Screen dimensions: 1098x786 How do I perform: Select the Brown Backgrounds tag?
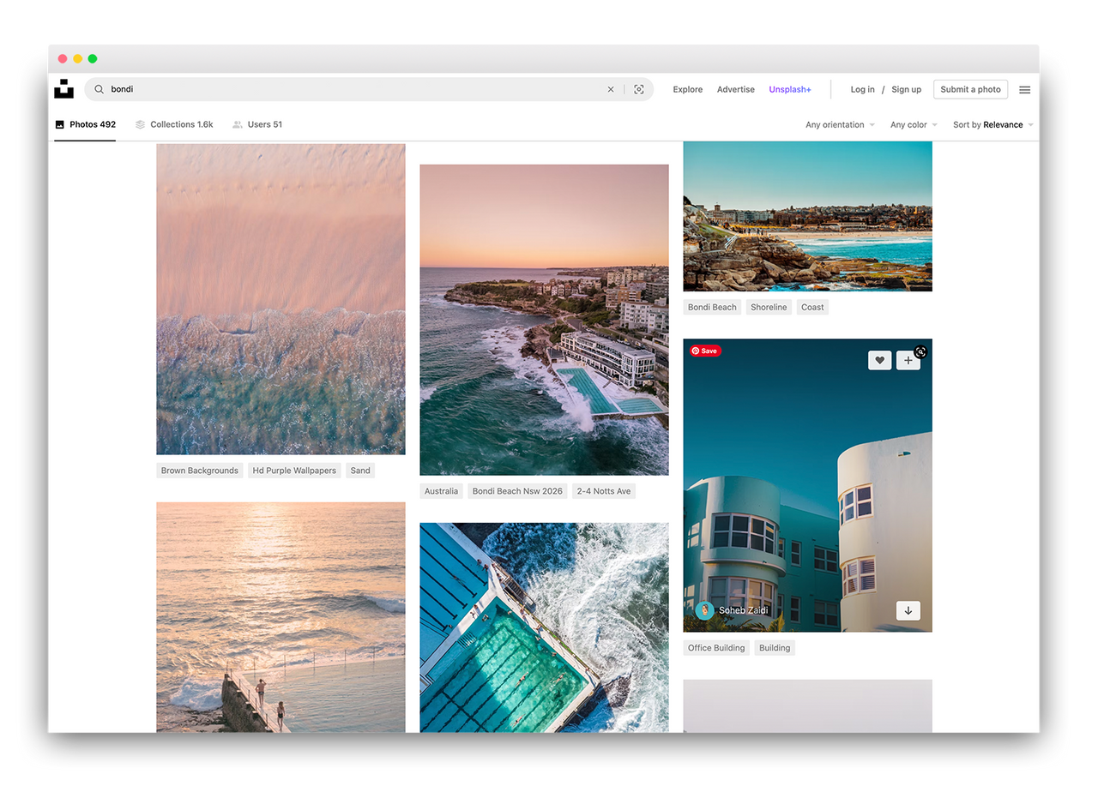tap(200, 471)
